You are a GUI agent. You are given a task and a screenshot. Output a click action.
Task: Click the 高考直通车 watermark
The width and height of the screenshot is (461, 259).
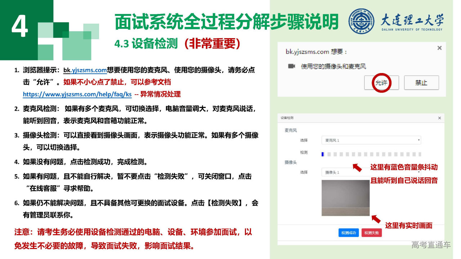(431, 245)
